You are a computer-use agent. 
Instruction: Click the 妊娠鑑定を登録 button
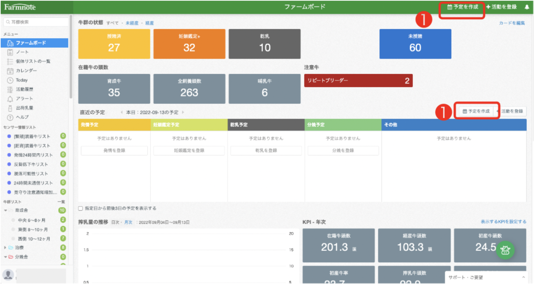point(189,151)
